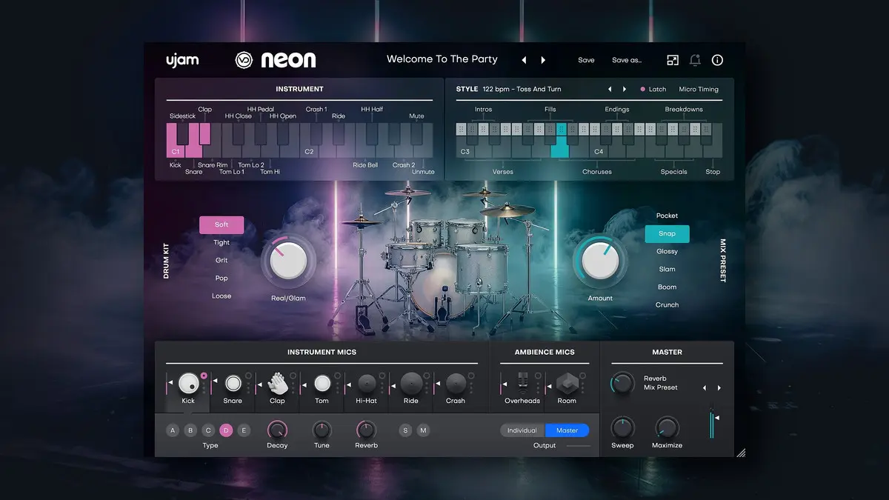The width and height of the screenshot is (889, 500).
Task: Select the Tom instrument mic
Action: click(322, 383)
